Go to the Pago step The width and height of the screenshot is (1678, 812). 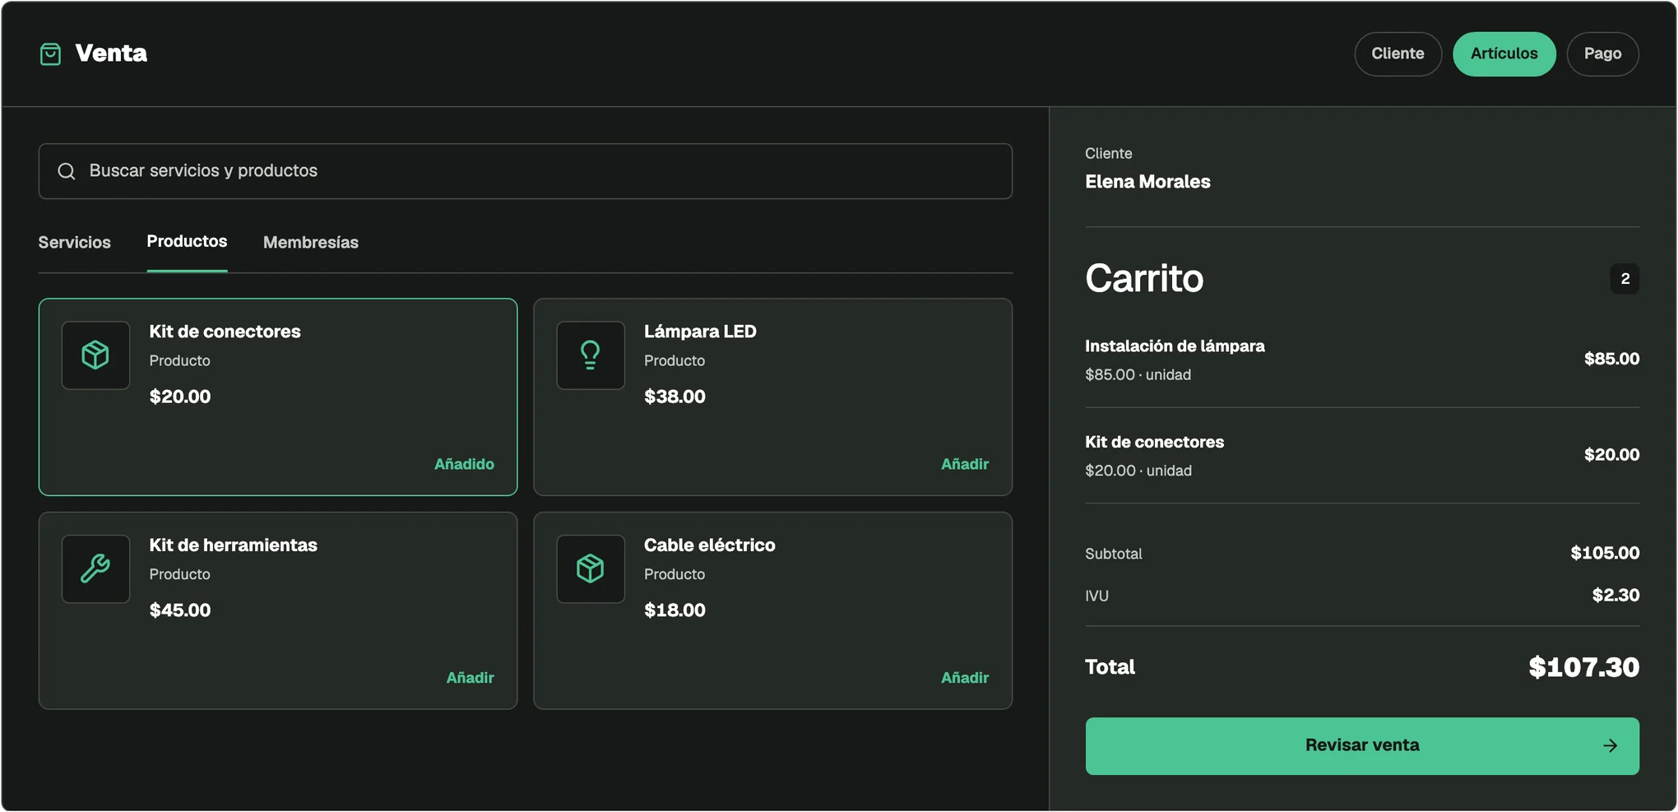1602,54
